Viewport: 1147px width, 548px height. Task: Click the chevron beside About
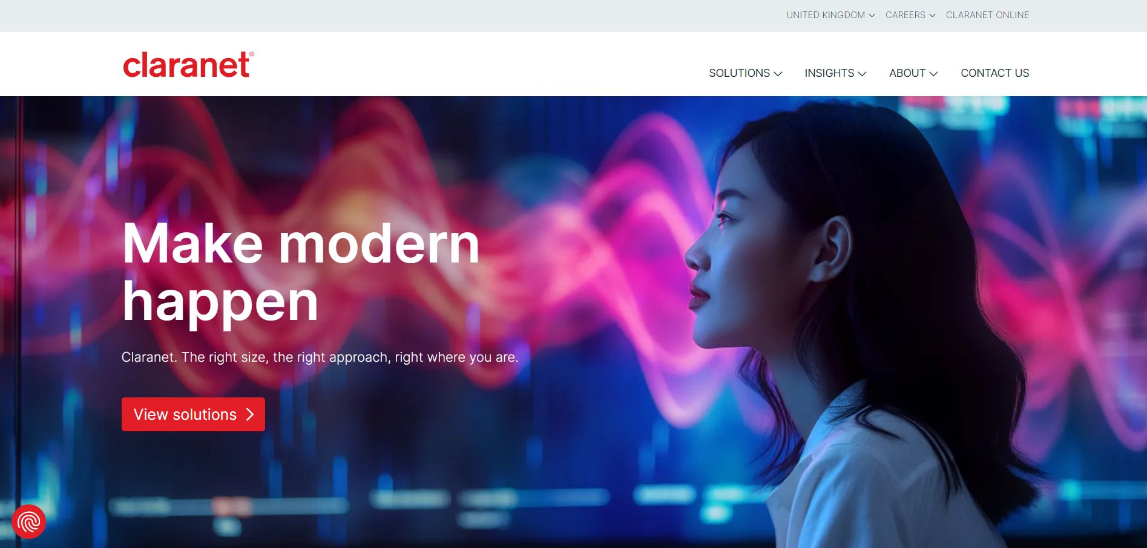click(x=933, y=74)
